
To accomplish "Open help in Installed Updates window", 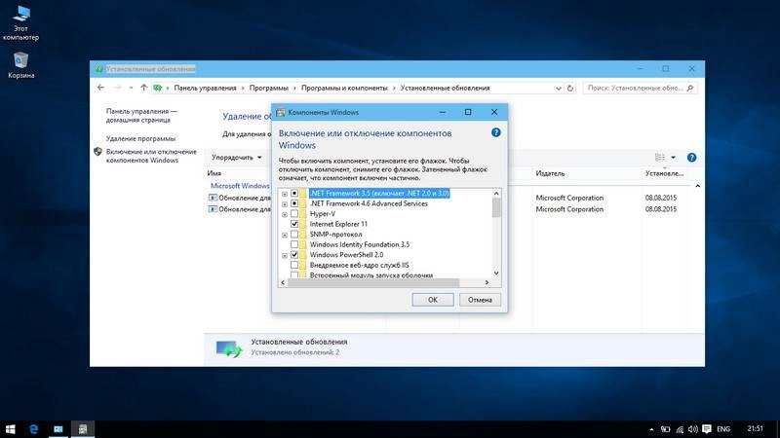I will pyautogui.click(x=691, y=158).
